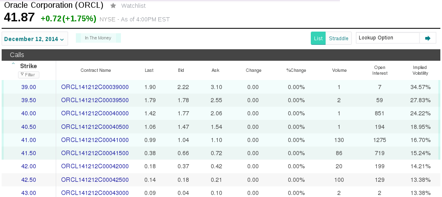The width and height of the screenshot is (442, 197).
Task: Sort by Last column header
Action: [149, 70]
